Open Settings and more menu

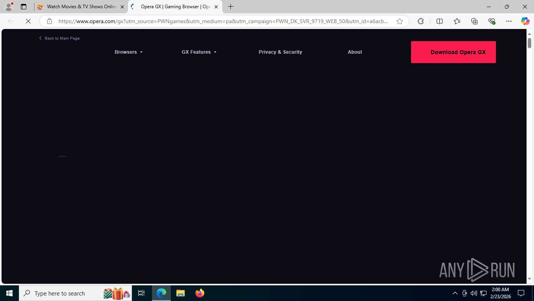click(x=509, y=21)
